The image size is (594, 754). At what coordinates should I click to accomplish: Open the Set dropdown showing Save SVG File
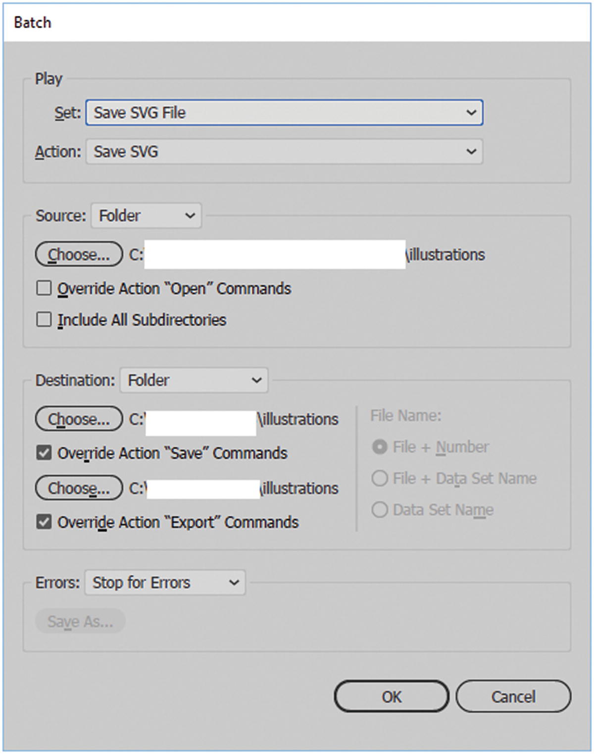tap(284, 113)
